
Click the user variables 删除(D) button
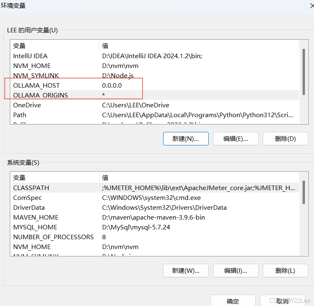click(x=285, y=138)
